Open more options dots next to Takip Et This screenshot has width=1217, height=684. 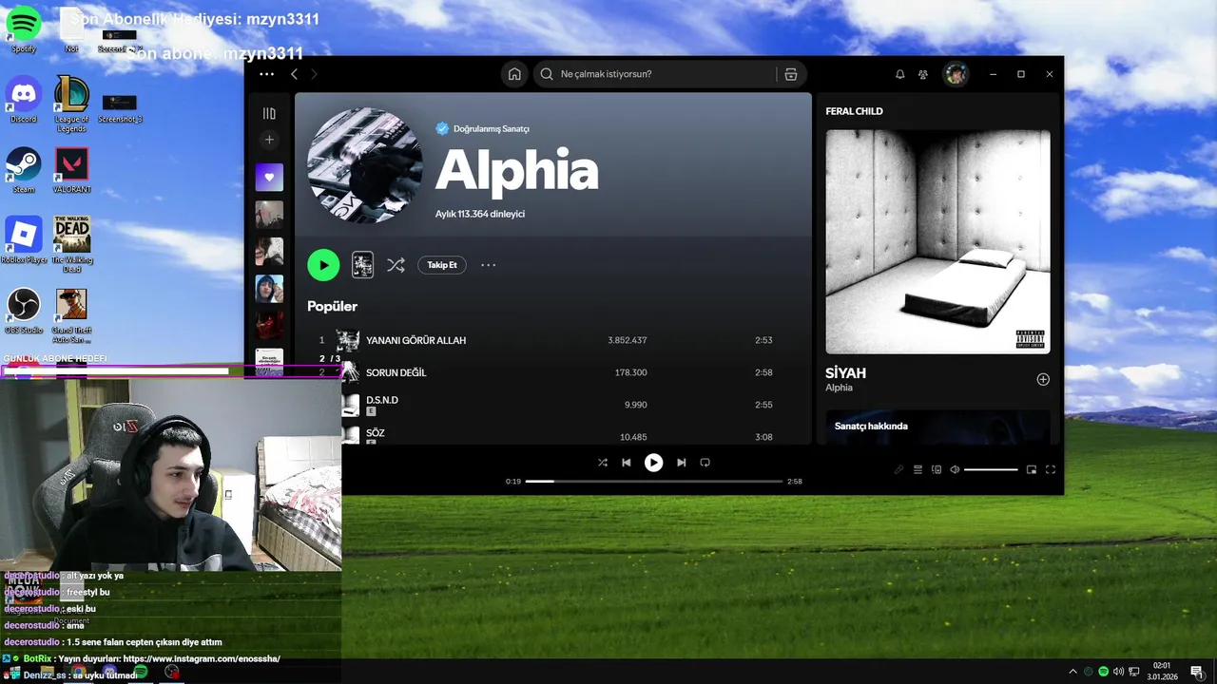click(488, 265)
